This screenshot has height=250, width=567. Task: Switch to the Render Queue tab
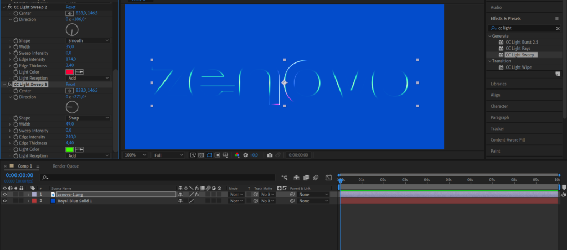(x=65, y=166)
